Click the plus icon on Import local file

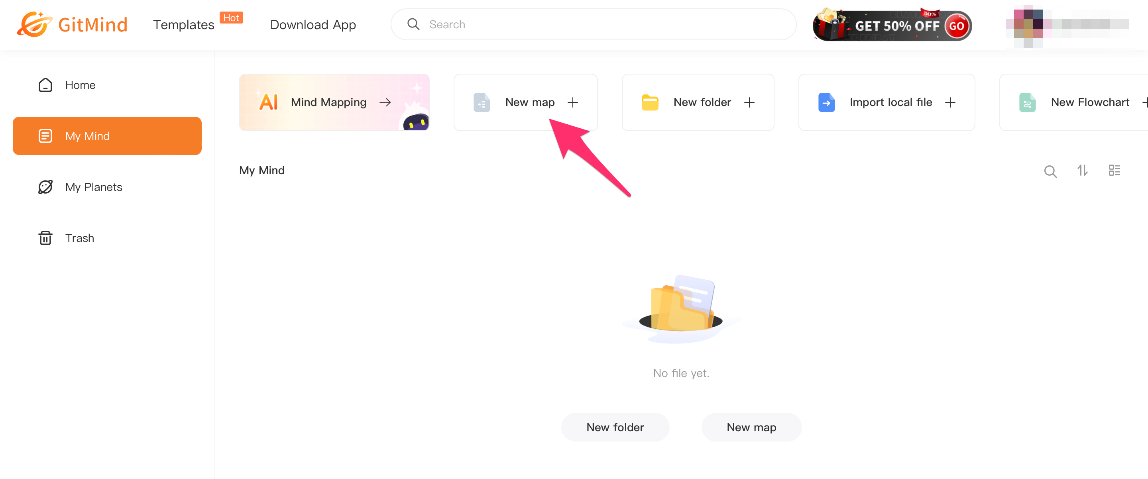click(x=950, y=102)
